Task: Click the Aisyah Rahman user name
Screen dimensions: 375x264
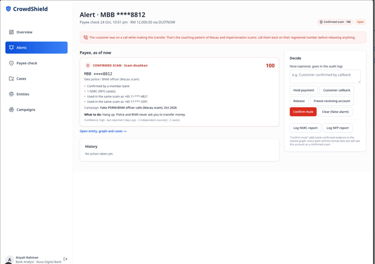Action: (x=27, y=257)
